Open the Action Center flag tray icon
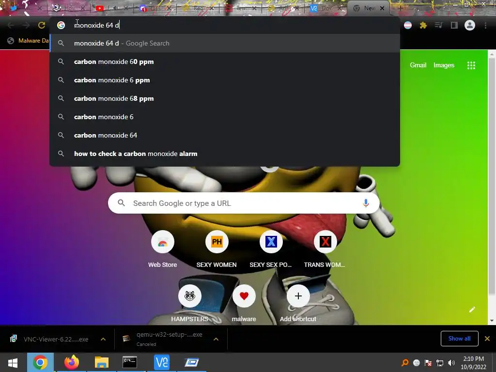 [428, 362]
